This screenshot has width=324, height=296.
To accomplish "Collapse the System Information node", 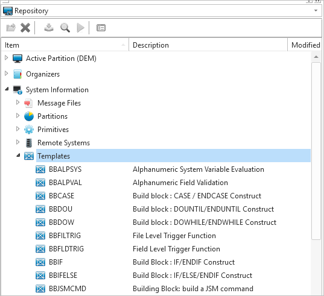I will 7,89.
